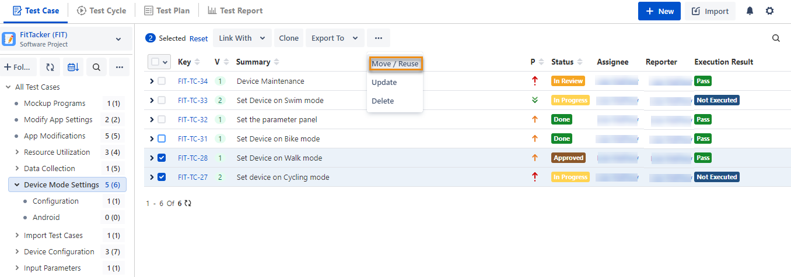Click the sort folders calendar icon
791x277 pixels.
73,68
